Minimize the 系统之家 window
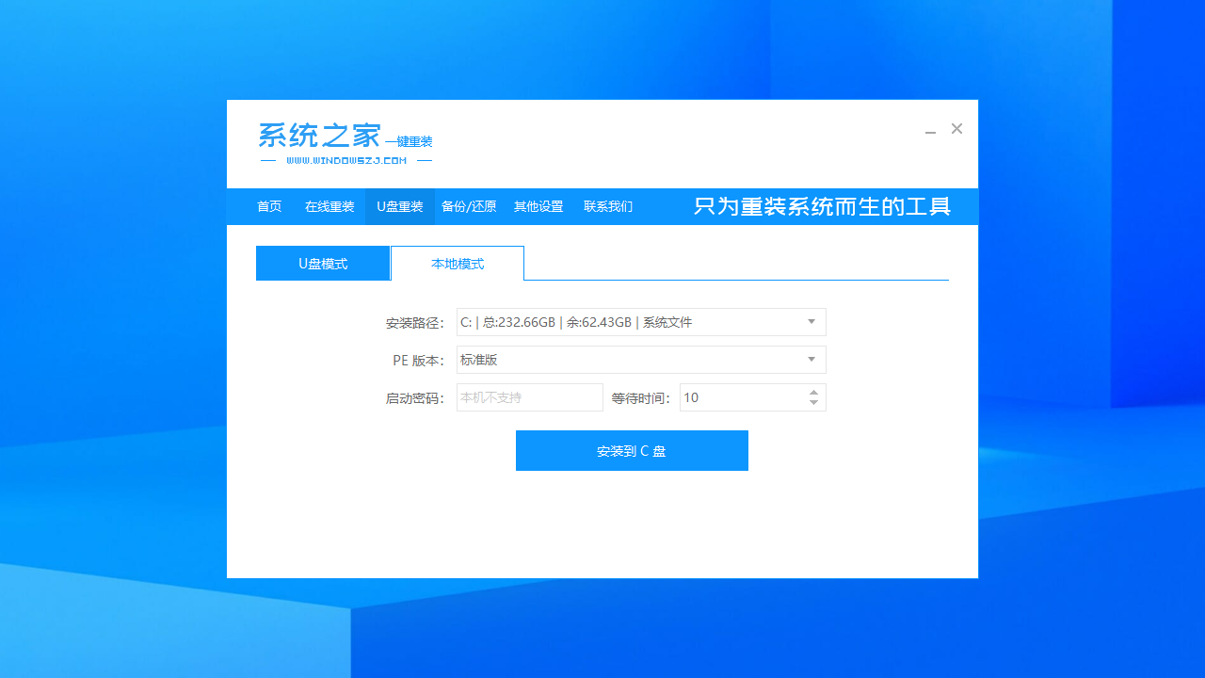 tap(930, 129)
